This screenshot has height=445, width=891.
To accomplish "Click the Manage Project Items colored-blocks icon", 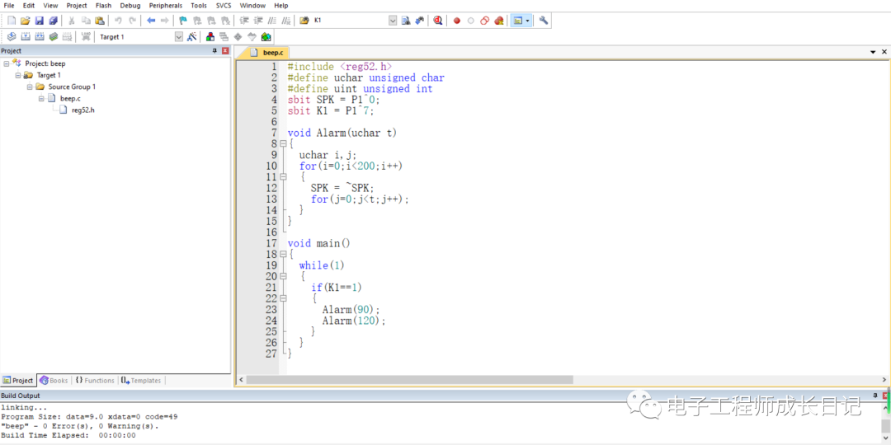I will click(210, 37).
